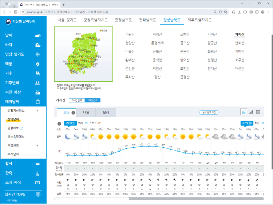This screenshot has width=273, height=205.
Task: Open the 단기예보 link under 실시간 TOP5
Action: (12, 201)
